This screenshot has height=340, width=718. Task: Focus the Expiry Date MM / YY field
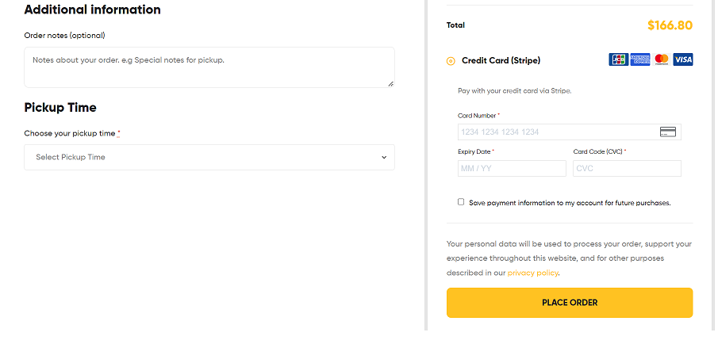tap(512, 168)
